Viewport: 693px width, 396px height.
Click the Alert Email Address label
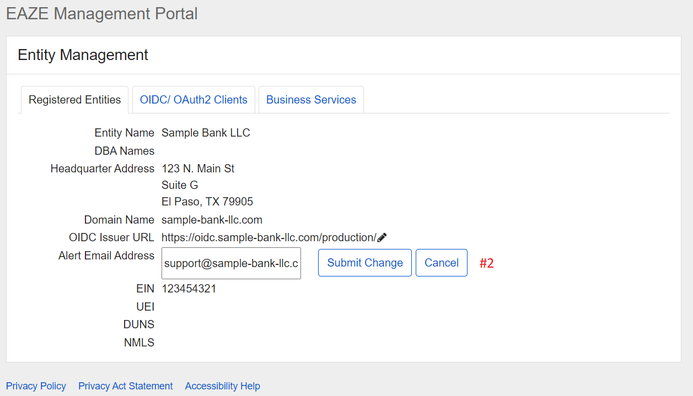(106, 256)
